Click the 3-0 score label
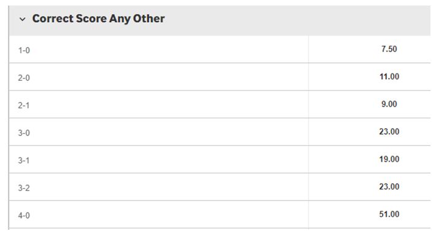436x231 pixels. coord(24,133)
